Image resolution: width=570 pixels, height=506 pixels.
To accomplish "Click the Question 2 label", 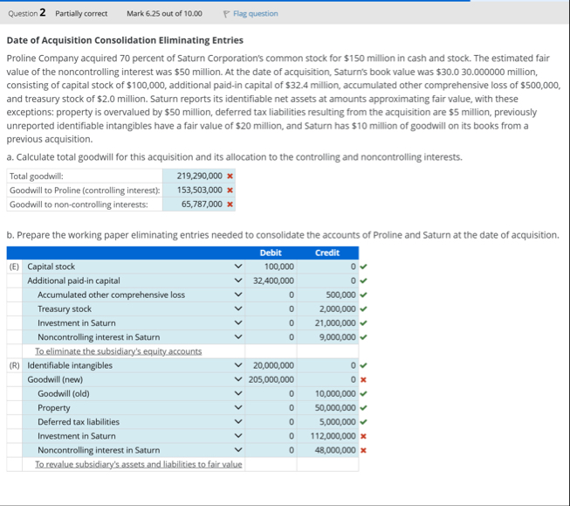I will (x=27, y=13).
